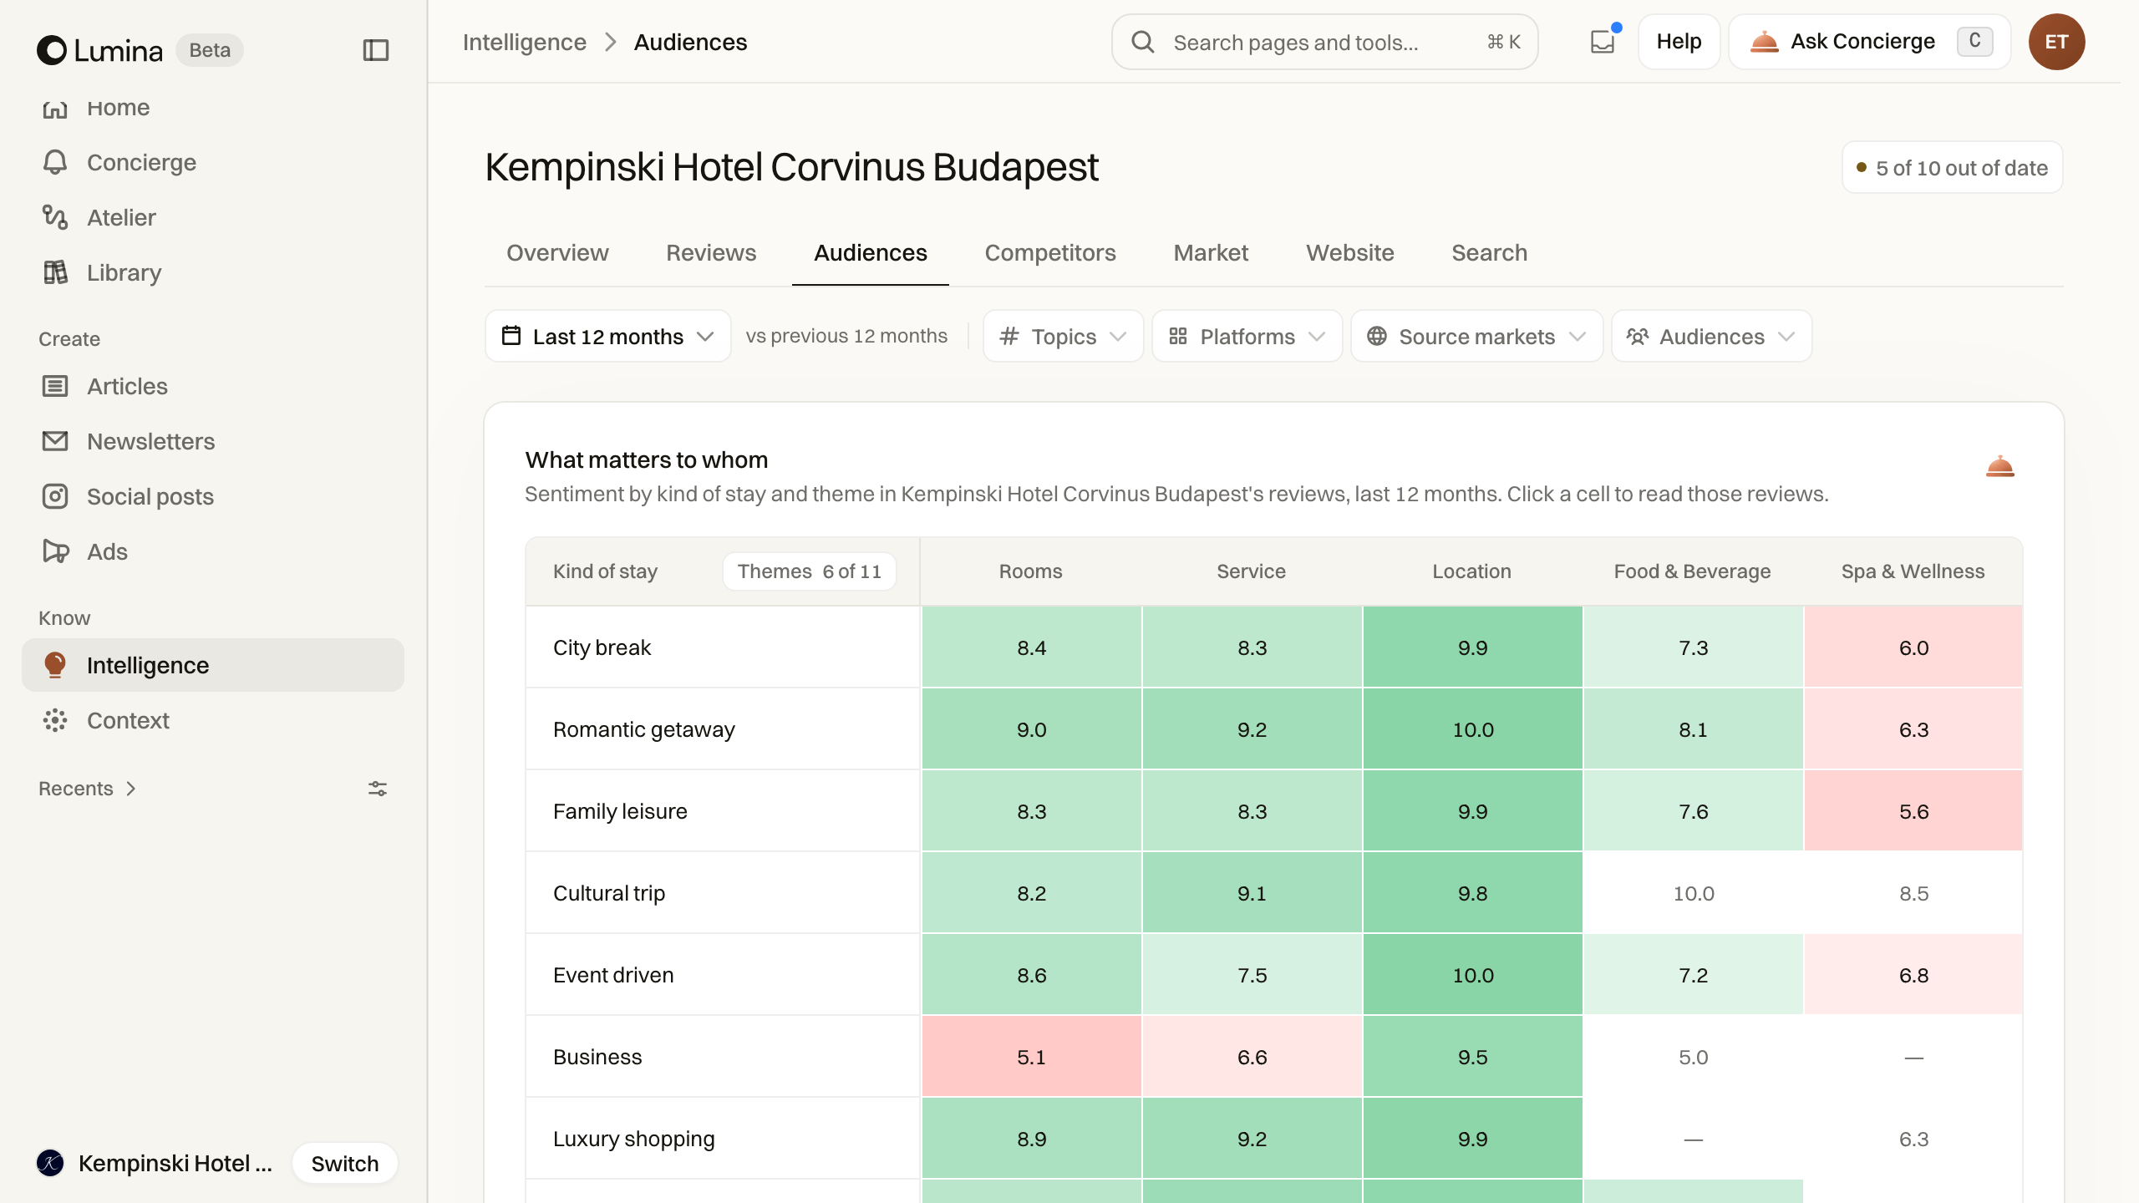Open inbox notifications icon

click(x=1603, y=42)
